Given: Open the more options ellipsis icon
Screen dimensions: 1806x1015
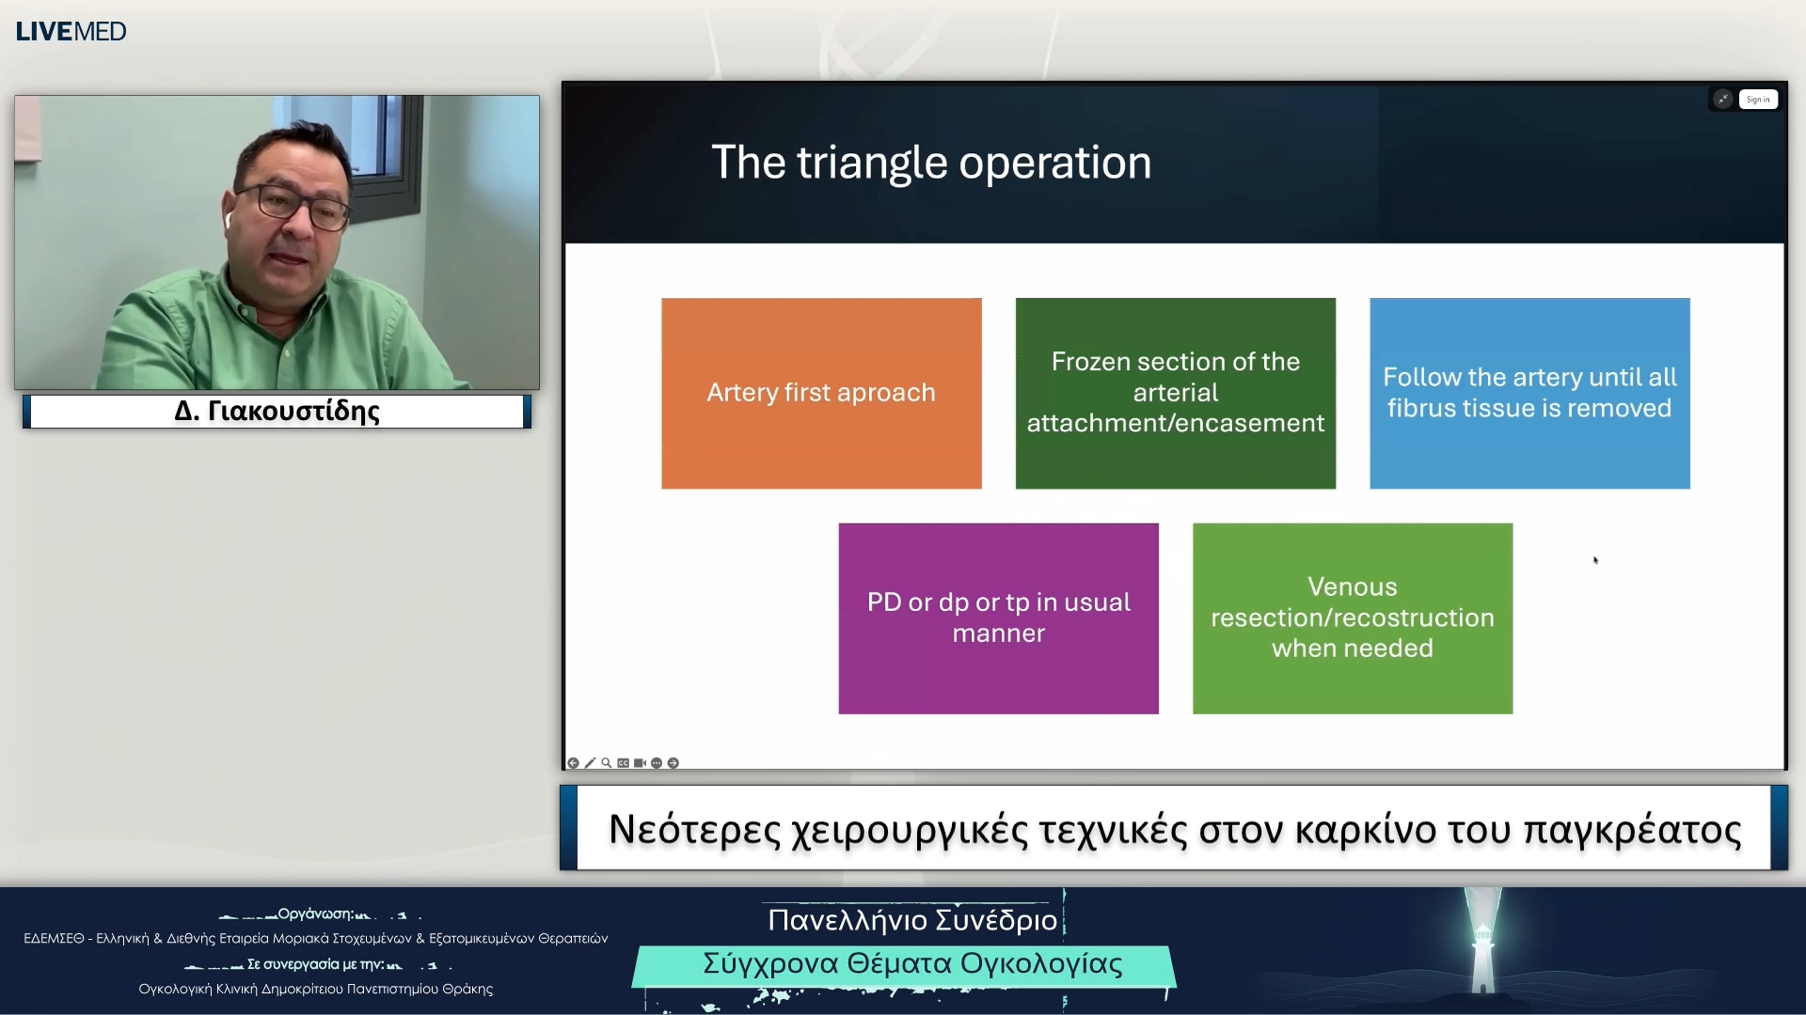Looking at the screenshot, I should pos(657,763).
